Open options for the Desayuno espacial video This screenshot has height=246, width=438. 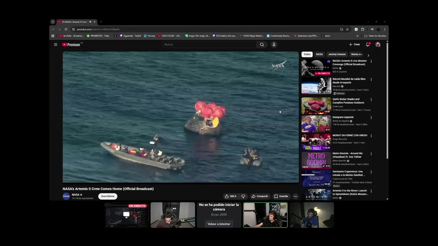coord(371,118)
